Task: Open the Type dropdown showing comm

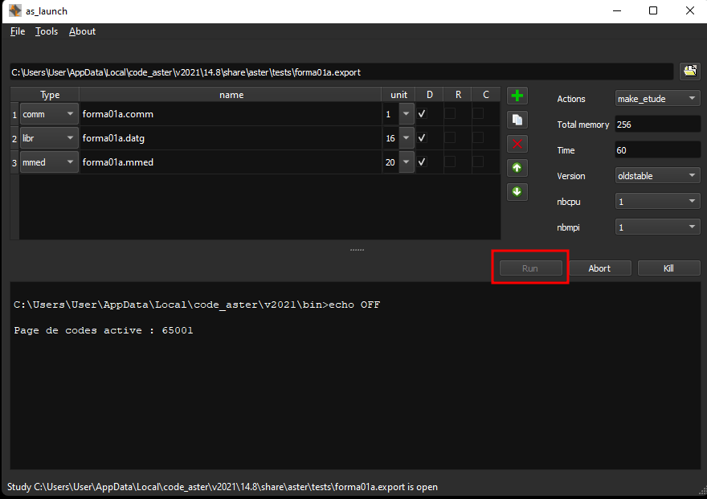Action: click(x=49, y=114)
